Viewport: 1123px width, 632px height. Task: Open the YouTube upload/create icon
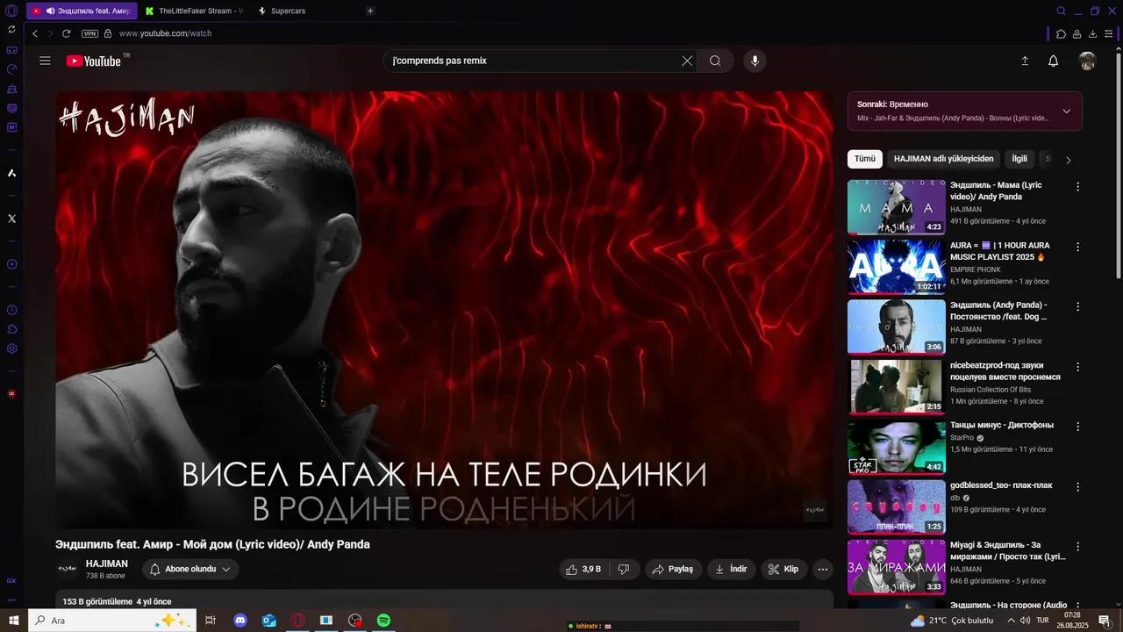tap(1025, 61)
